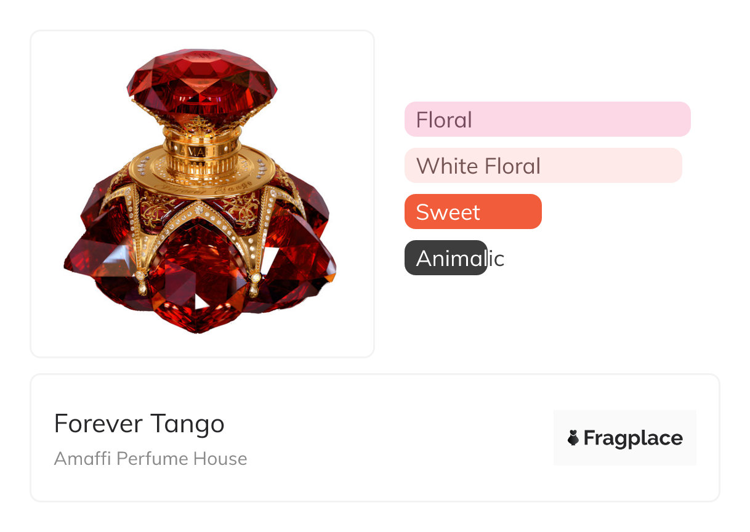Click the Fragplace brand wordmark
This screenshot has width=750, height=532.
(x=632, y=438)
